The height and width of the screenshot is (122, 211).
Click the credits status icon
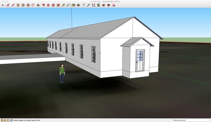[x=5, y=120]
